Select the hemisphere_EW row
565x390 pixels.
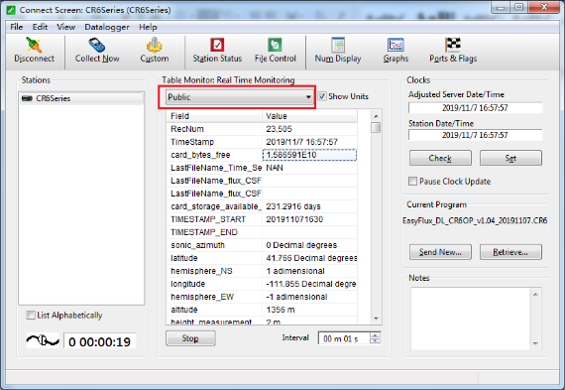(262, 297)
